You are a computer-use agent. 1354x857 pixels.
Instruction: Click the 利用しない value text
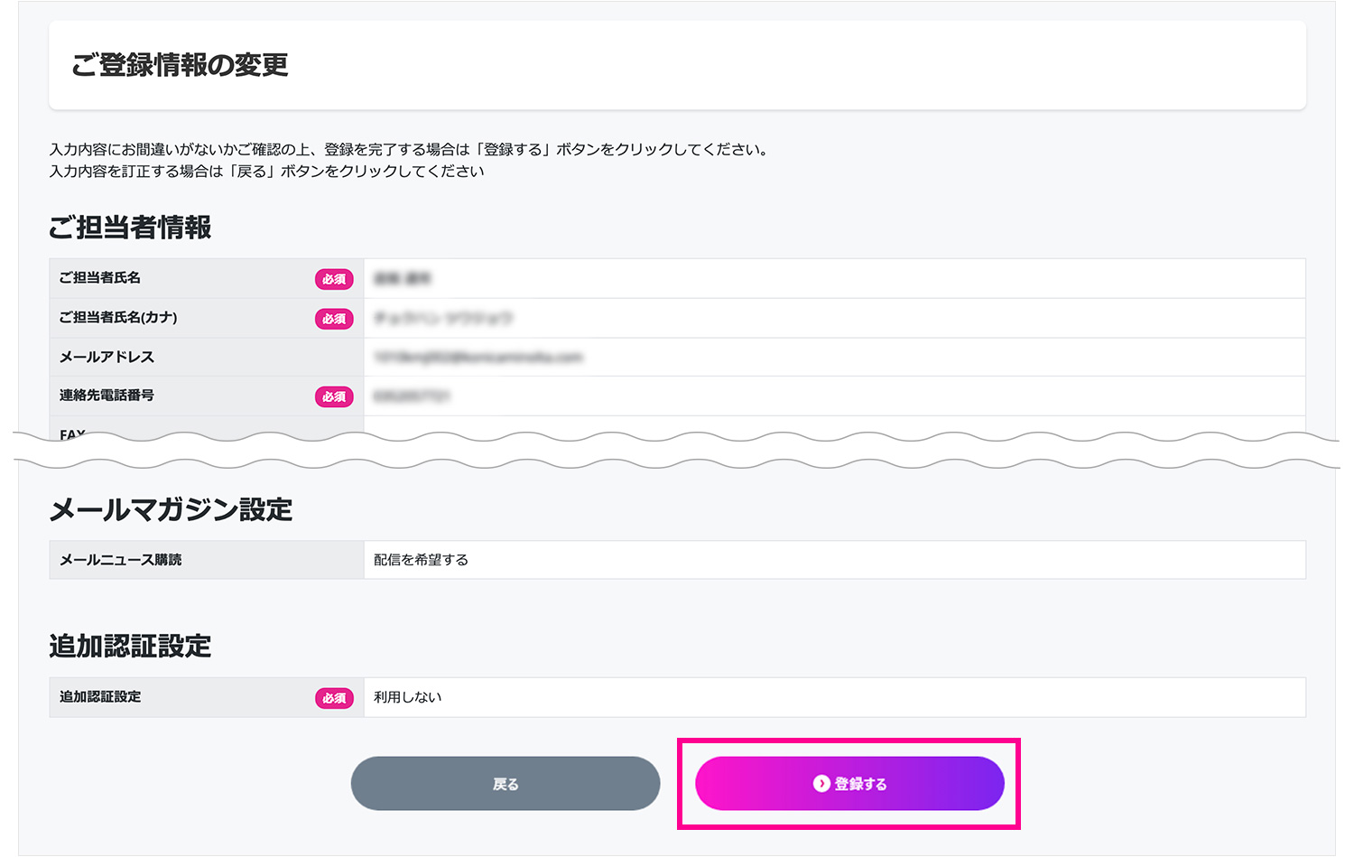[408, 697]
